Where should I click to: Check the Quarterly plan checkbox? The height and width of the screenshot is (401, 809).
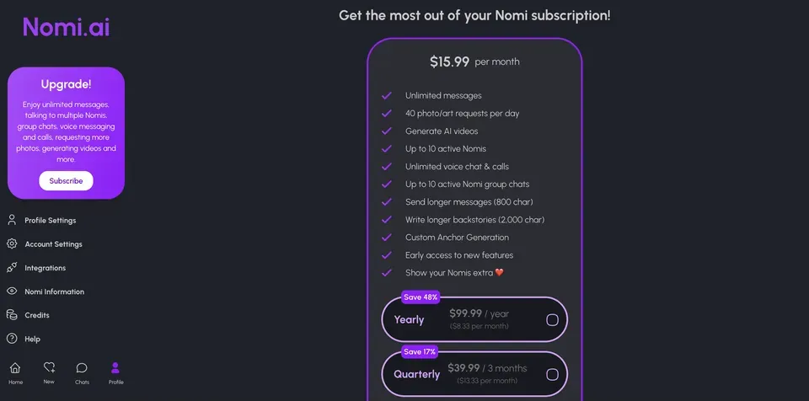click(552, 375)
